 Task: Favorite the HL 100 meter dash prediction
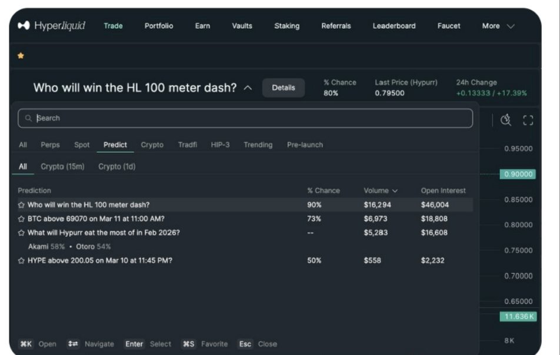coord(21,205)
